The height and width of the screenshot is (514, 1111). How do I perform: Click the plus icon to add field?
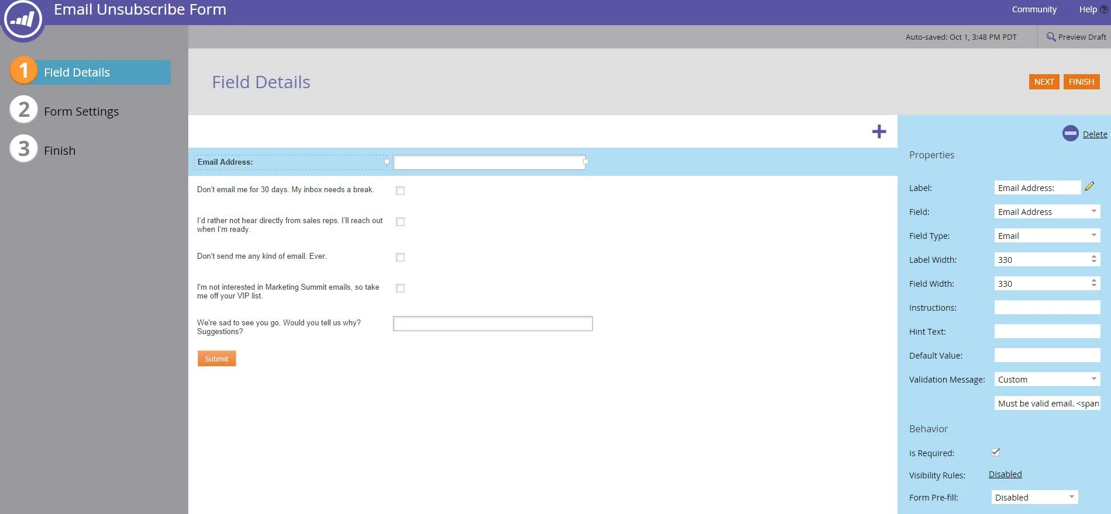879,131
